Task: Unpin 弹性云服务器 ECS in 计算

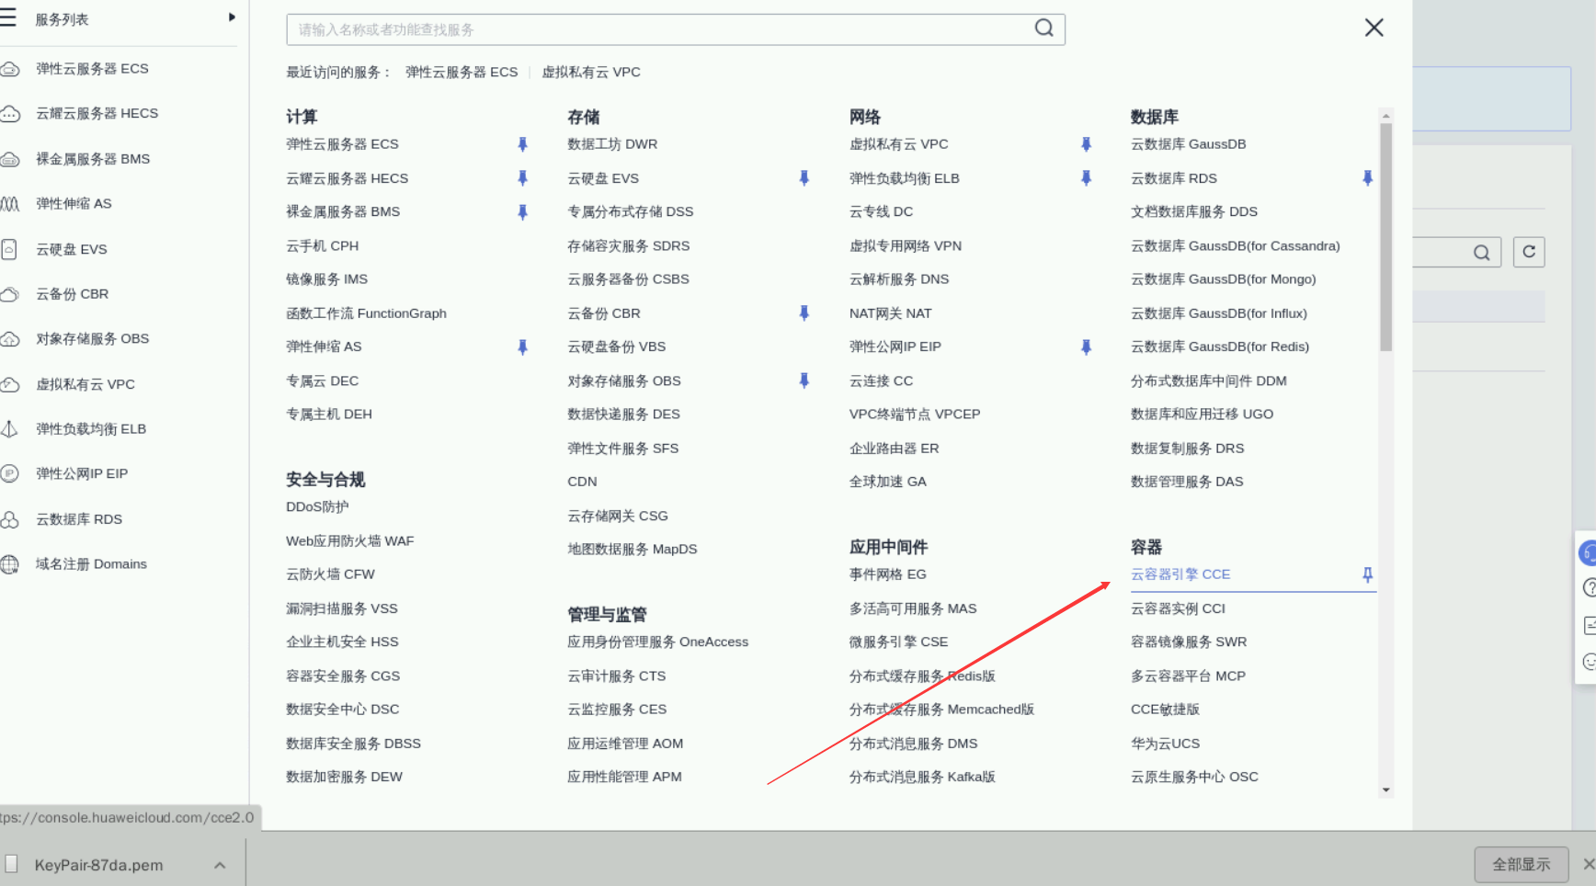Action: click(x=522, y=144)
